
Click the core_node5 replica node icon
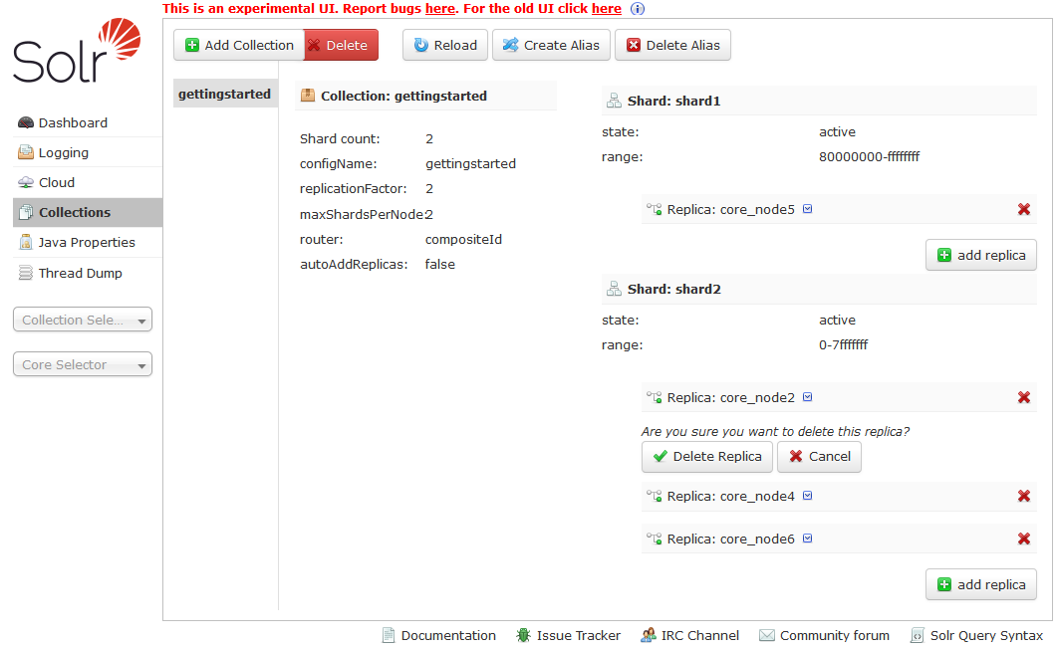pos(654,209)
